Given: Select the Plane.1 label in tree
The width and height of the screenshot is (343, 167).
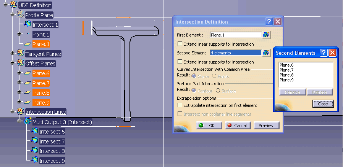Looking at the screenshot, I should coord(41,44).
